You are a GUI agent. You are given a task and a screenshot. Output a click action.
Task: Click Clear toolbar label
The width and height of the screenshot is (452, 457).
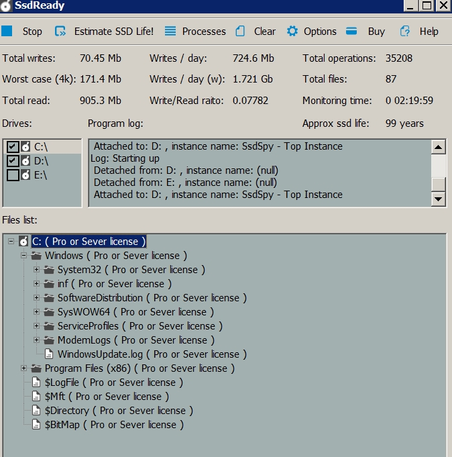pyautogui.click(x=264, y=31)
